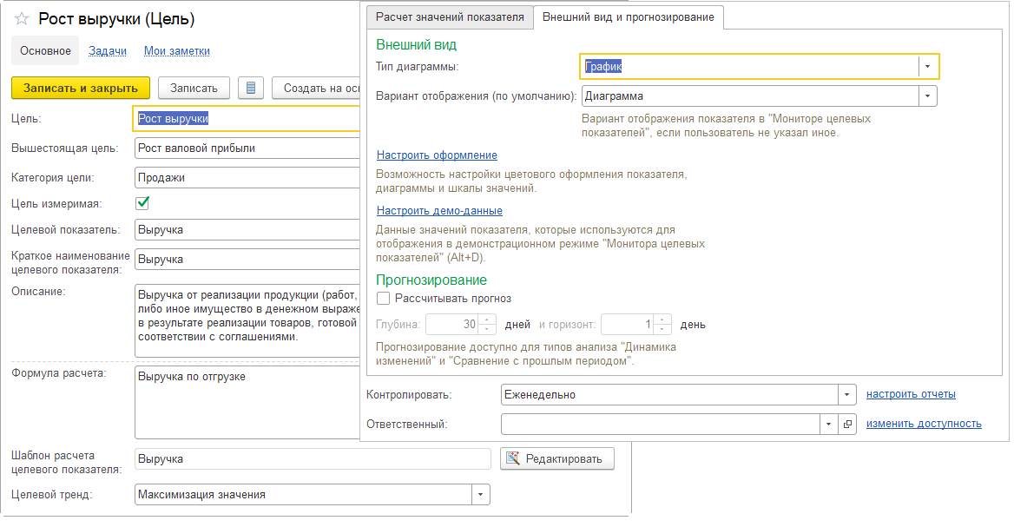1014x527 pixels.
Task: Expand the Контролировать dropdown
Action: coord(847,395)
